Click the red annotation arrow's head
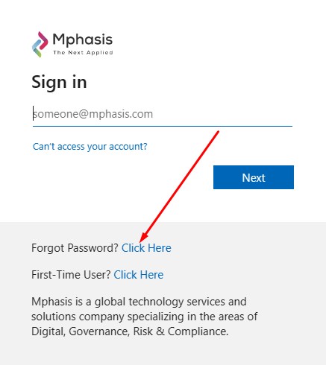Screen dimensions: 326x365 (143, 238)
